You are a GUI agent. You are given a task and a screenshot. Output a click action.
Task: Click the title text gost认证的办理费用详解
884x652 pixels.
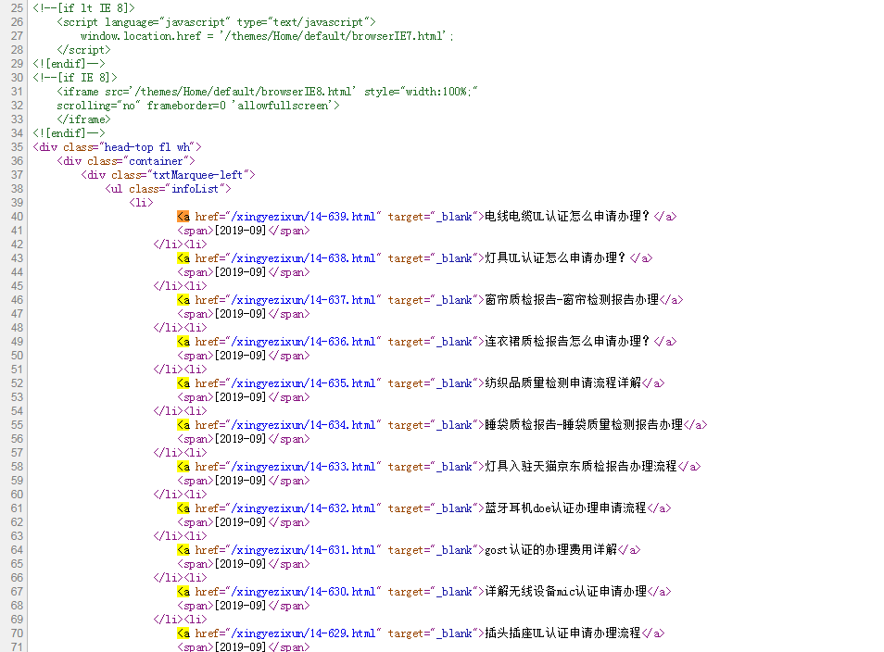point(550,550)
